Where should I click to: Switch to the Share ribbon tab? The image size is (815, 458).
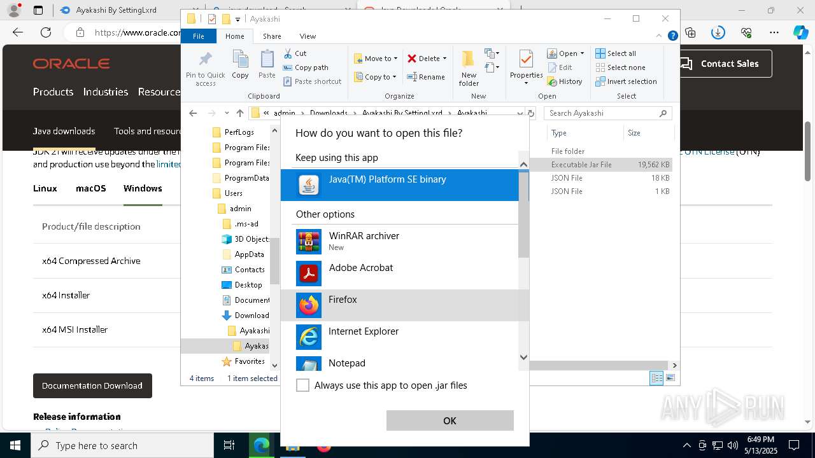(x=272, y=36)
